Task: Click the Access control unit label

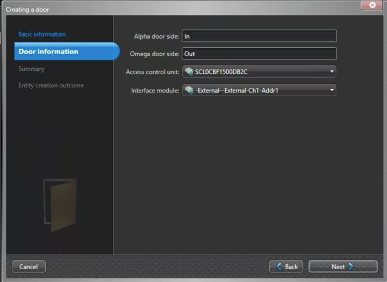Action: point(152,72)
